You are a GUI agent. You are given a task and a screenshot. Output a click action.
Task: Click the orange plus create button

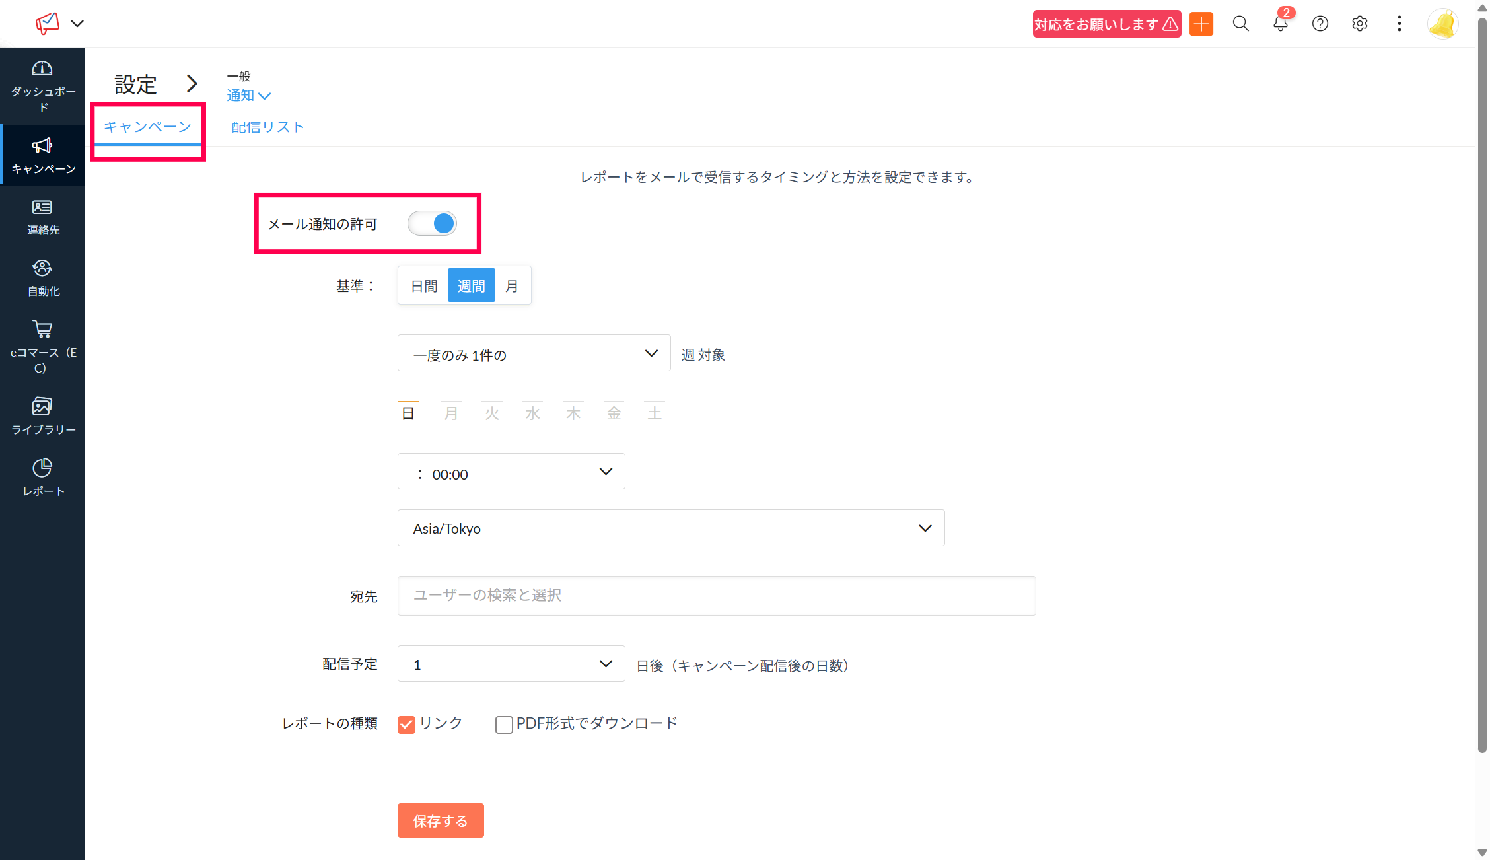(x=1201, y=24)
